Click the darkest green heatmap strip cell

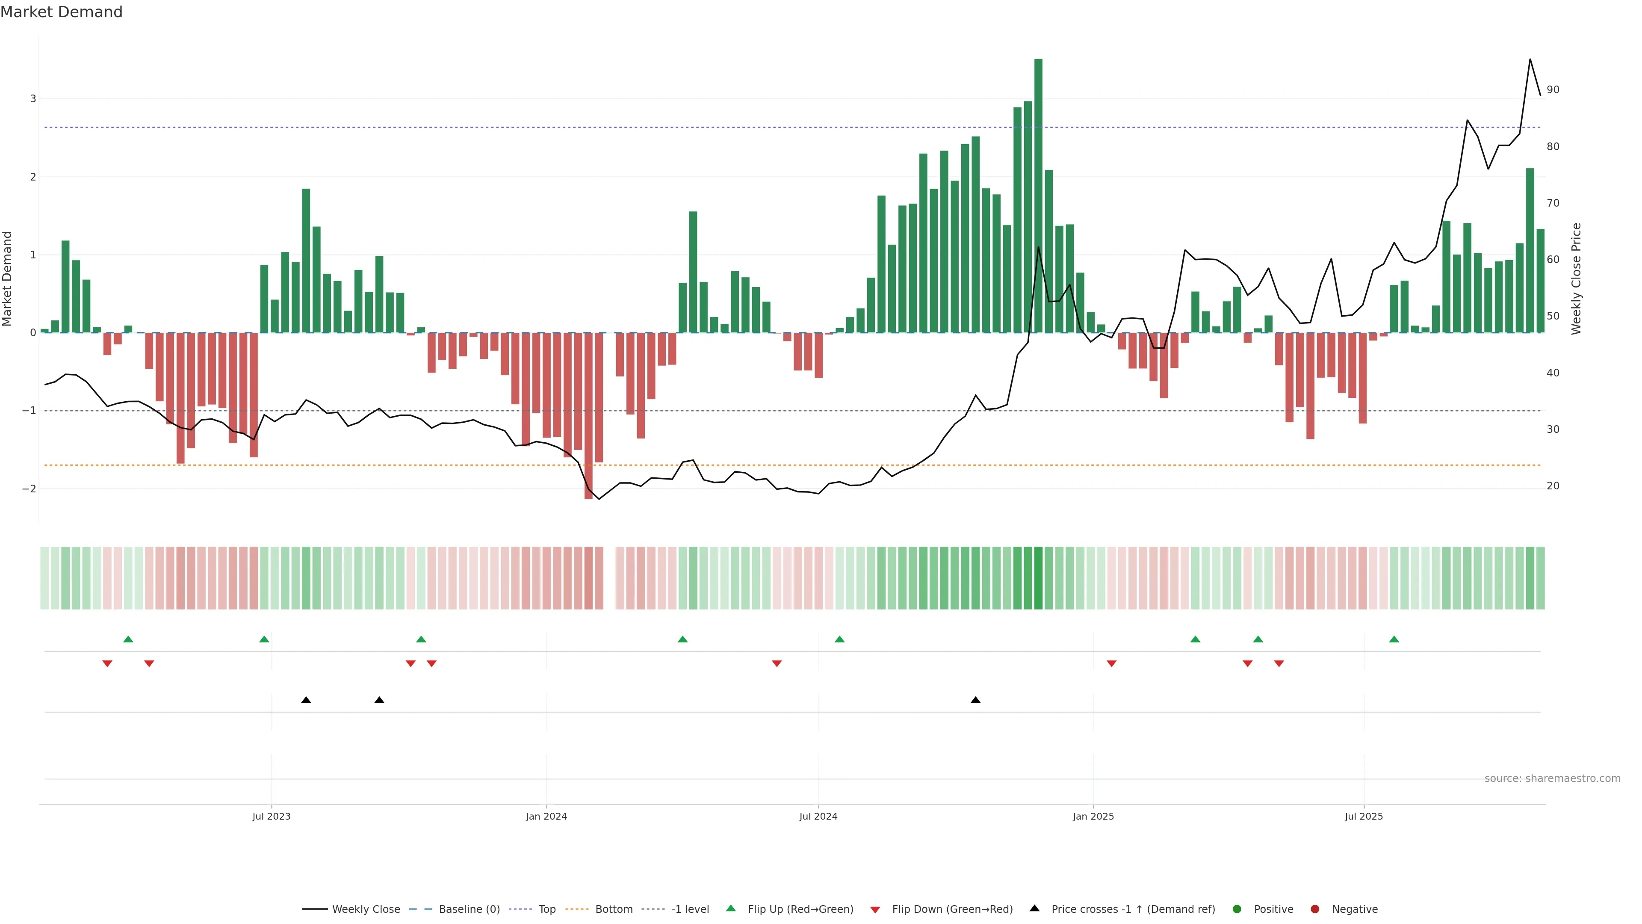coord(1038,578)
